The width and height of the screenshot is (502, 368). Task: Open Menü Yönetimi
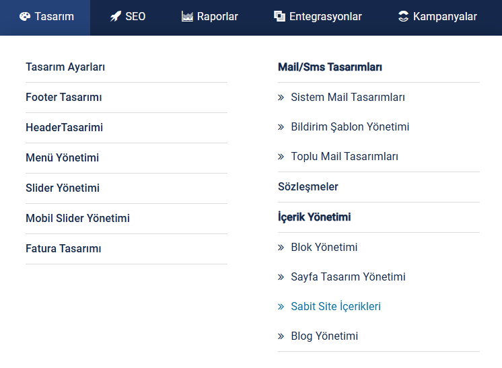(63, 157)
